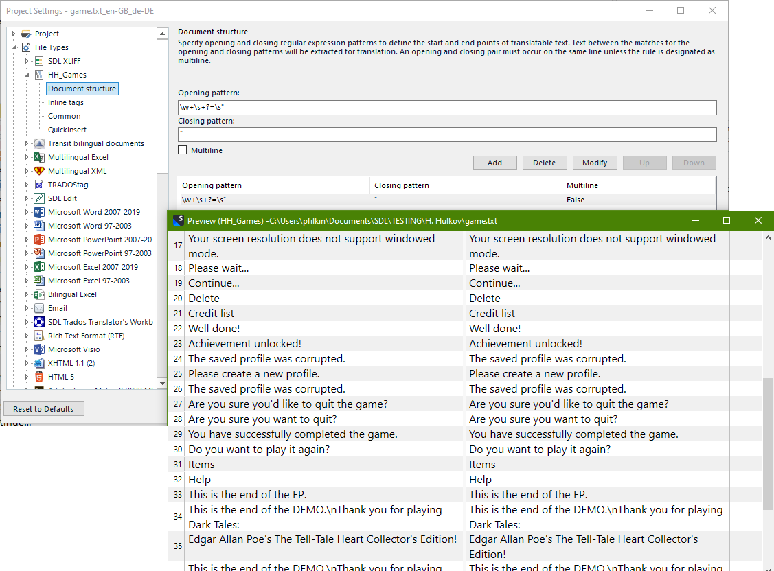The height and width of the screenshot is (571, 774).
Task: Open the QuickInsert settings page
Action: click(67, 130)
